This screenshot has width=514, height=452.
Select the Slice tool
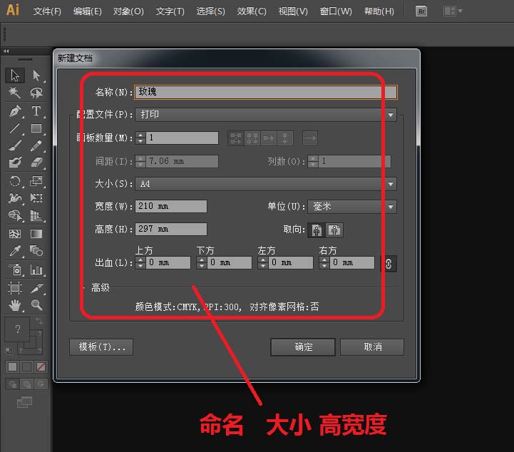coord(36,288)
